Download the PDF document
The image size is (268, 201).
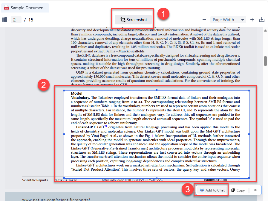pos(261,20)
